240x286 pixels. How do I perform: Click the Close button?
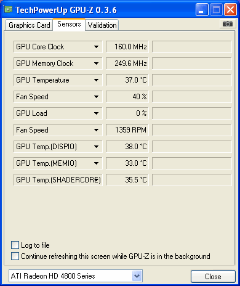(213, 276)
